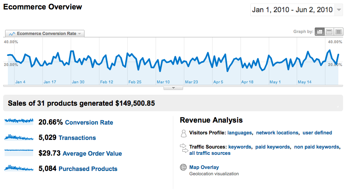Switch graph to Month view
The image size is (347, 191).
point(338,31)
